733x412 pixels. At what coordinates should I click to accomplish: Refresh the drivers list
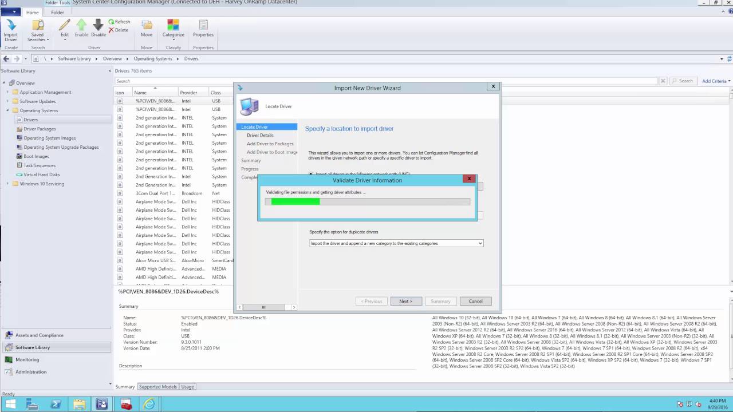[120, 22]
